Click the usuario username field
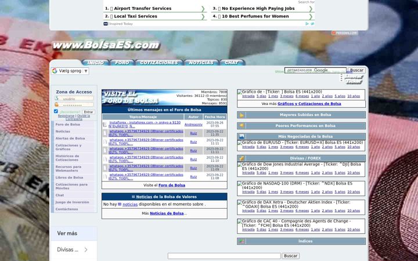 click(x=74, y=99)
